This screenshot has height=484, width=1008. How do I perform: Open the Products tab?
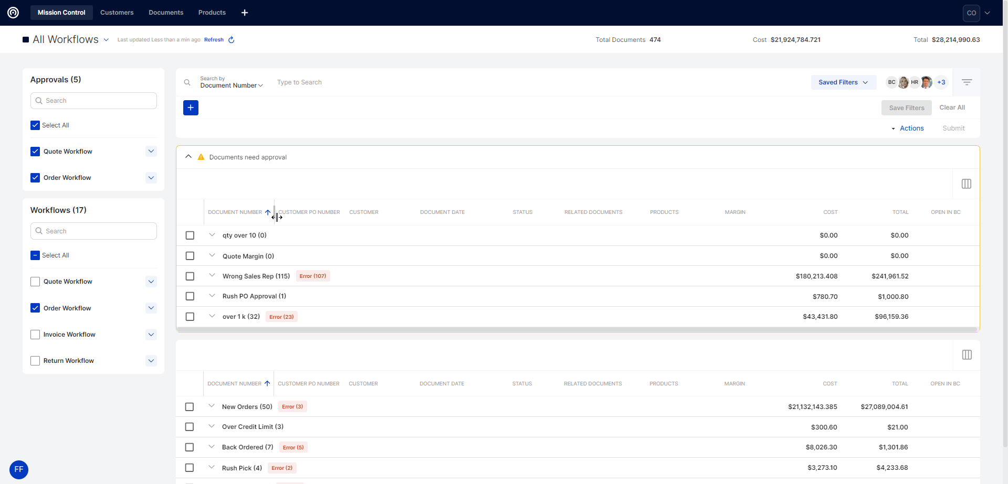212,13
